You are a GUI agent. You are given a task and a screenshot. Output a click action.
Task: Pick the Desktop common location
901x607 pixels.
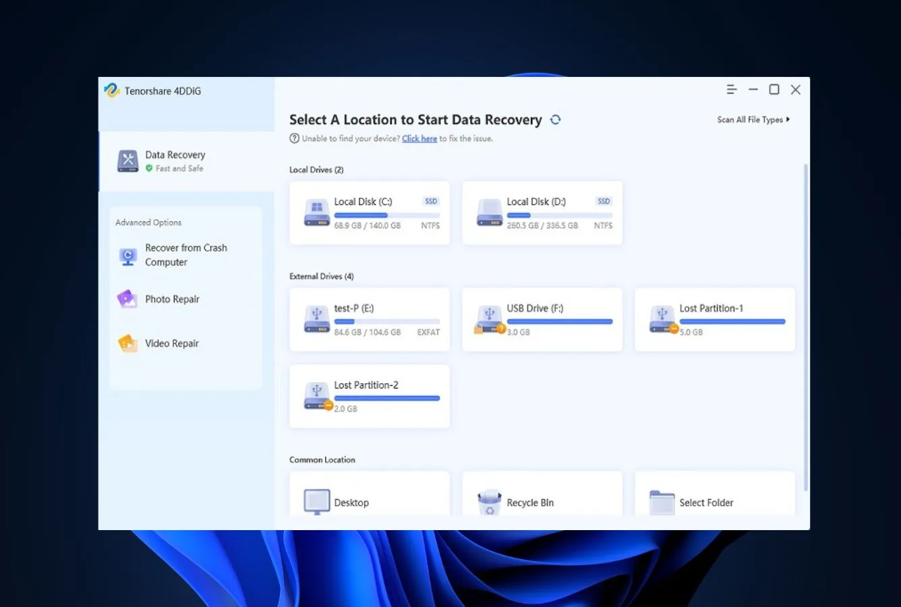click(370, 494)
